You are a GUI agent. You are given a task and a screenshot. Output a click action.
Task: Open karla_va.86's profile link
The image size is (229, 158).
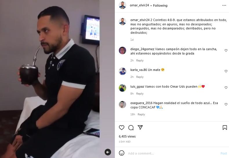click(x=139, y=70)
